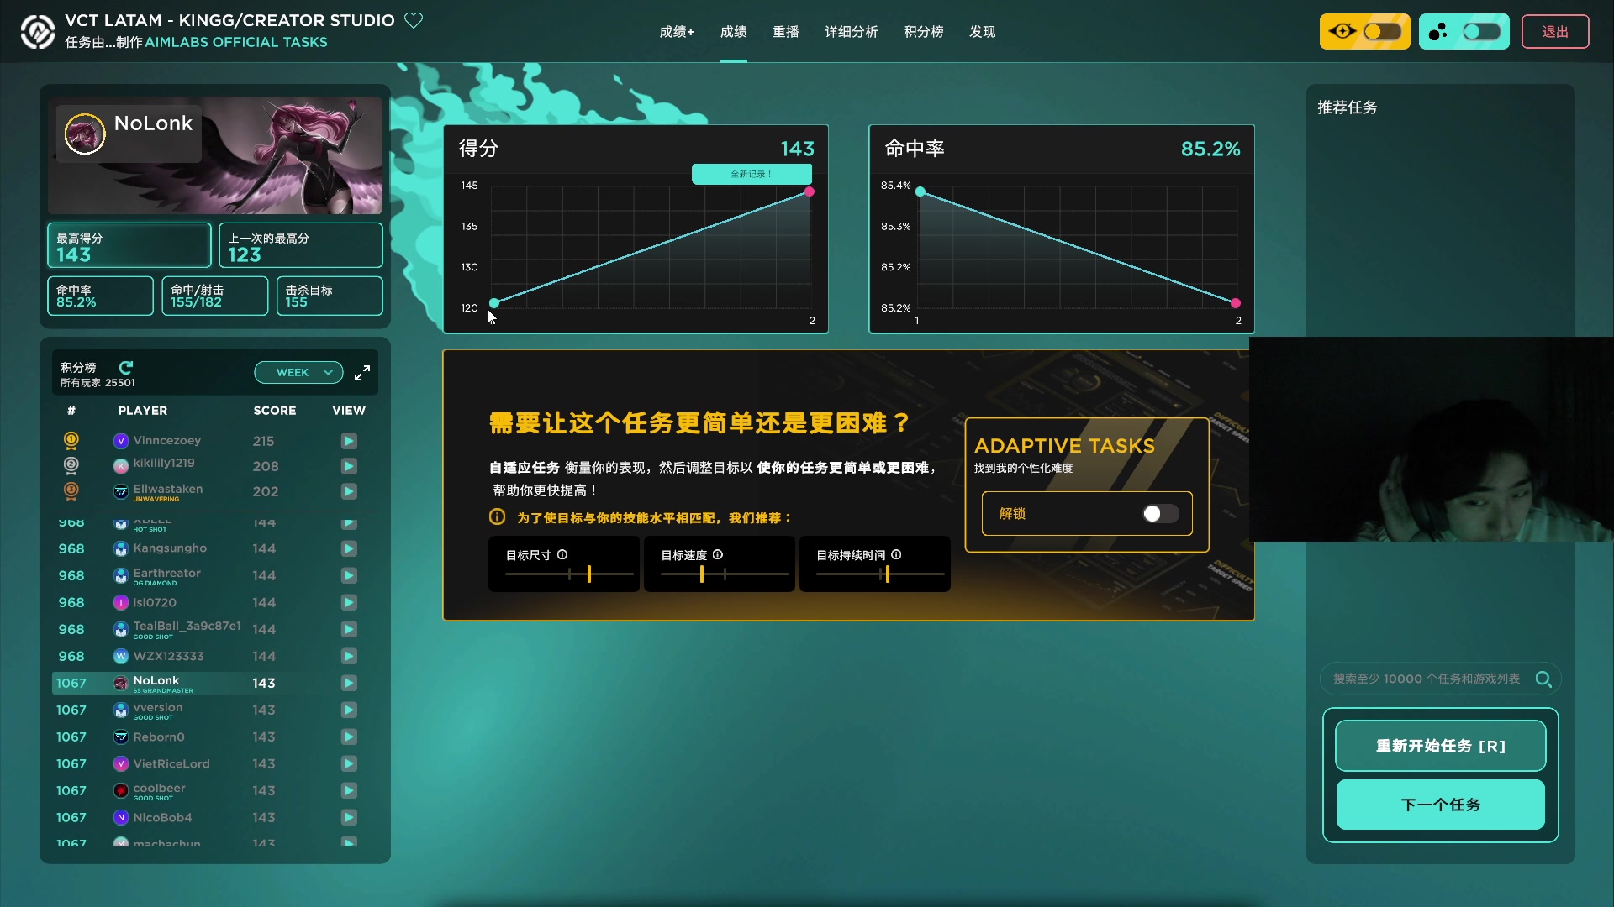View isl0720's replay play icon
1614x907 pixels.
click(x=349, y=602)
